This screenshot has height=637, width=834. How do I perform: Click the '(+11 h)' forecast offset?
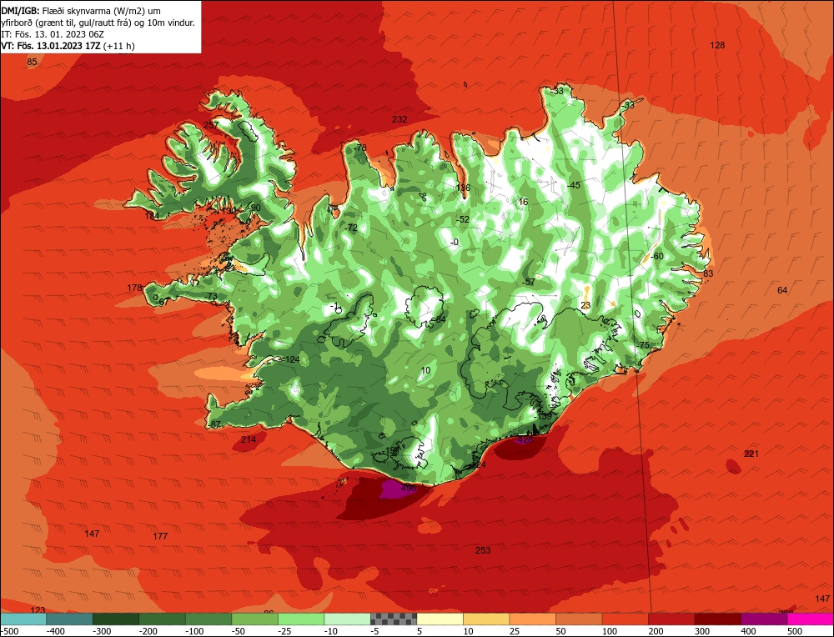(119, 46)
